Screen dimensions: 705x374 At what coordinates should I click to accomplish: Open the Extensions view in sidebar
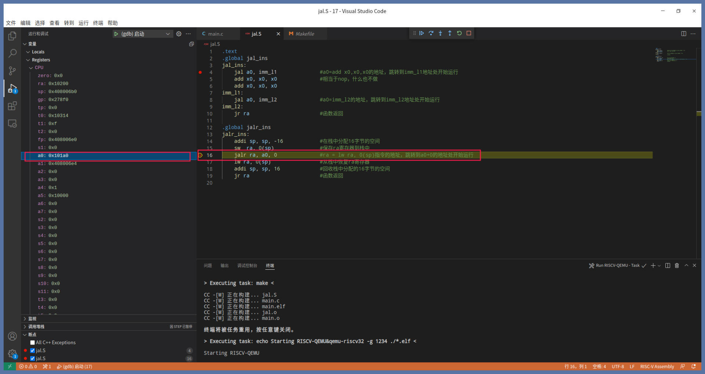pos(12,106)
